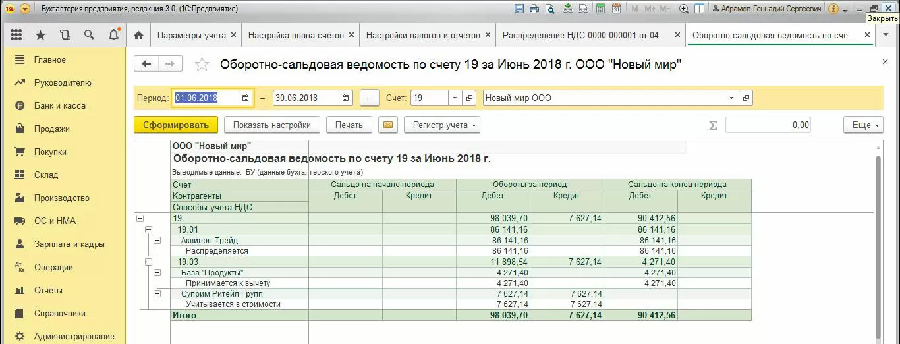This screenshot has width=900, height=344.
Task: Go to Home page tab icon
Action: pos(138,35)
